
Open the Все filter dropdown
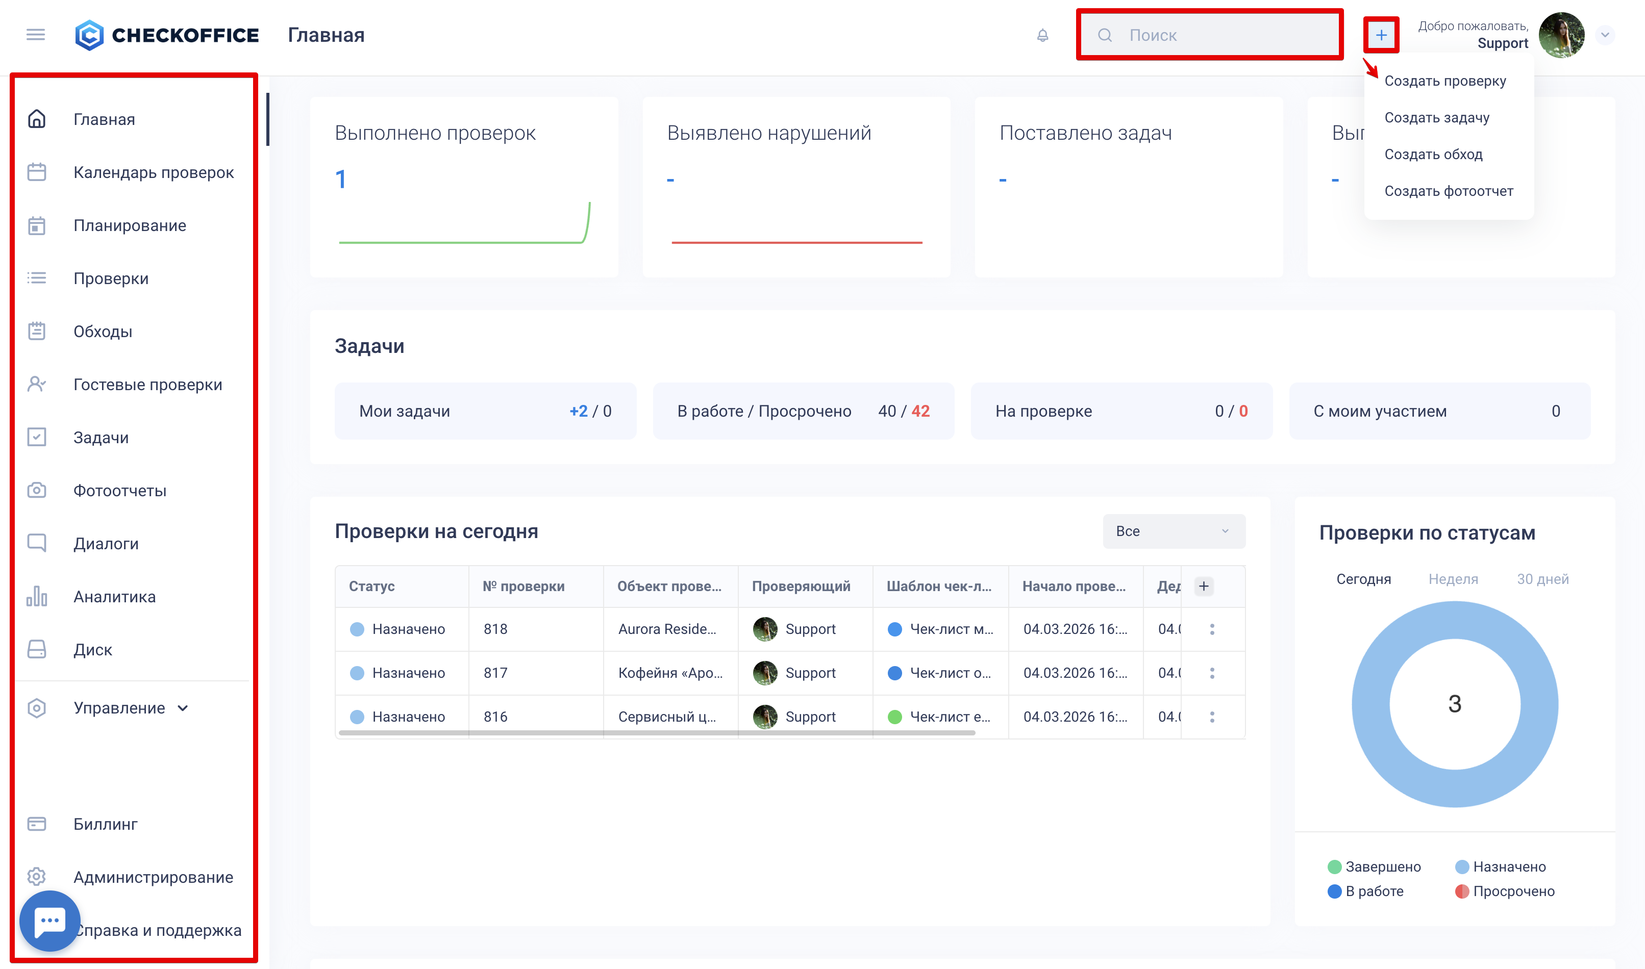[x=1174, y=531]
